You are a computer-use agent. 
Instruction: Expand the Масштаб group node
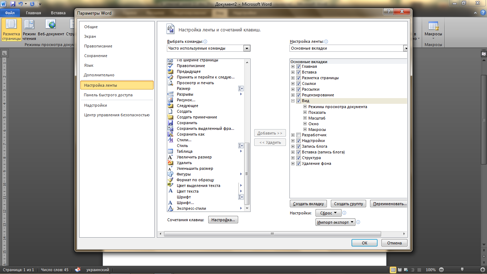(305, 118)
